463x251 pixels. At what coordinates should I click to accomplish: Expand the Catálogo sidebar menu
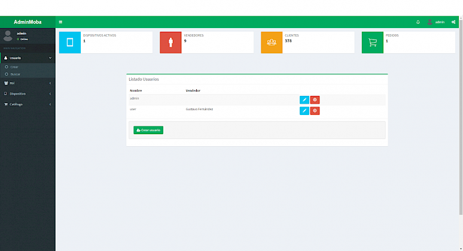(x=28, y=104)
